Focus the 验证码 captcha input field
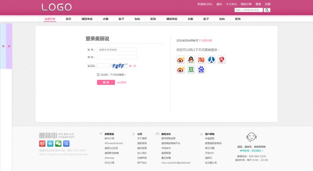This screenshot has height=171, width=313. (103, 65)
